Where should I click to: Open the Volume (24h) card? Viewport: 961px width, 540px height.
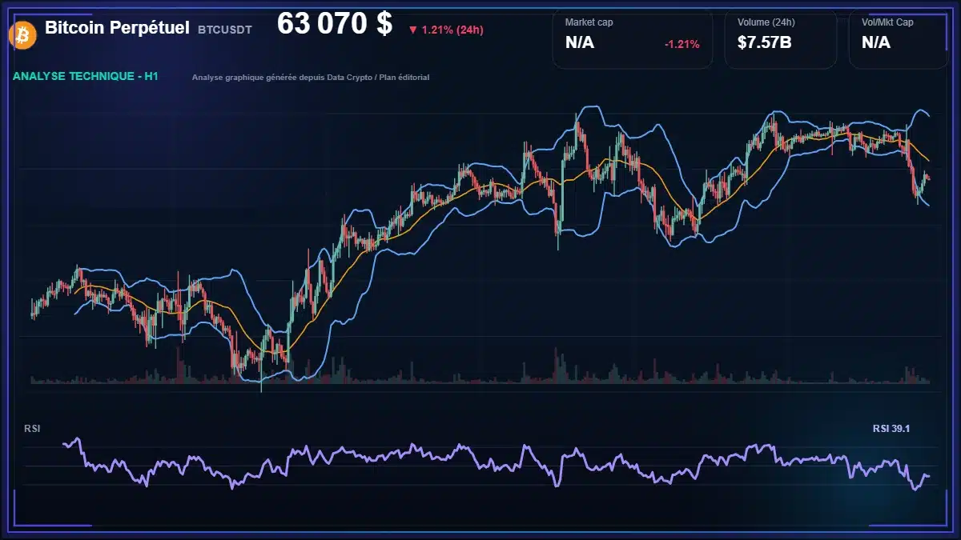click(781, 38)
